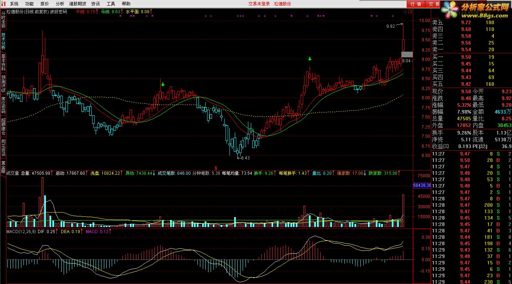
Task: Click the 买三 row price 9.44
Action: tap(466, 70)
